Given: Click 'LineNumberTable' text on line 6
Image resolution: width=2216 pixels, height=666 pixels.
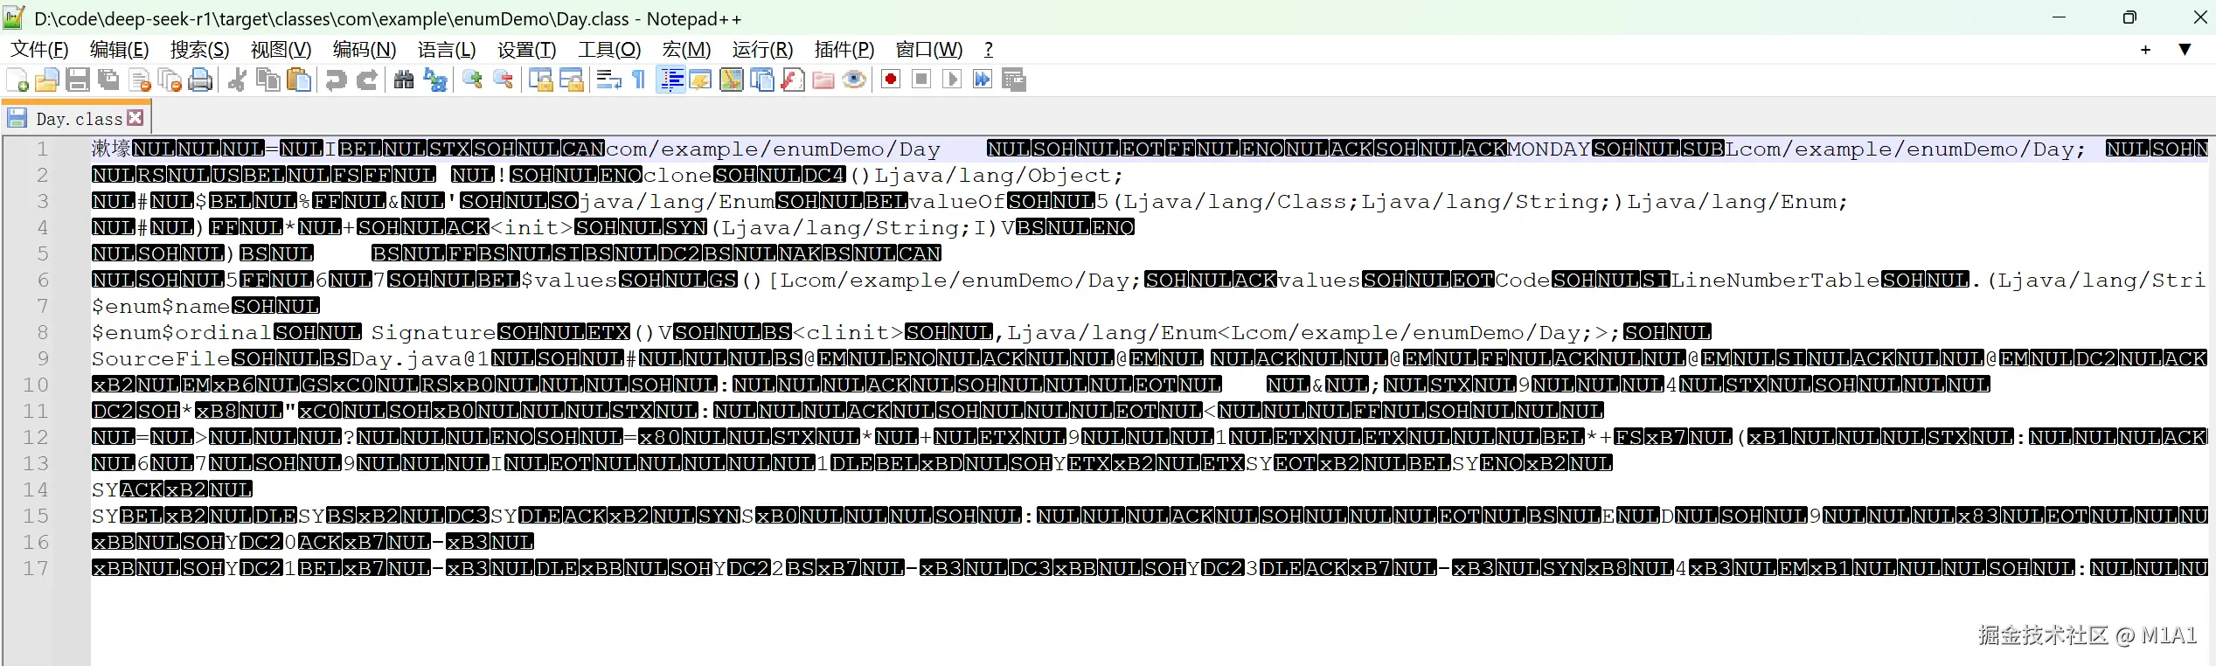Looking at the screenshot, I should [x=1775, y=281].
